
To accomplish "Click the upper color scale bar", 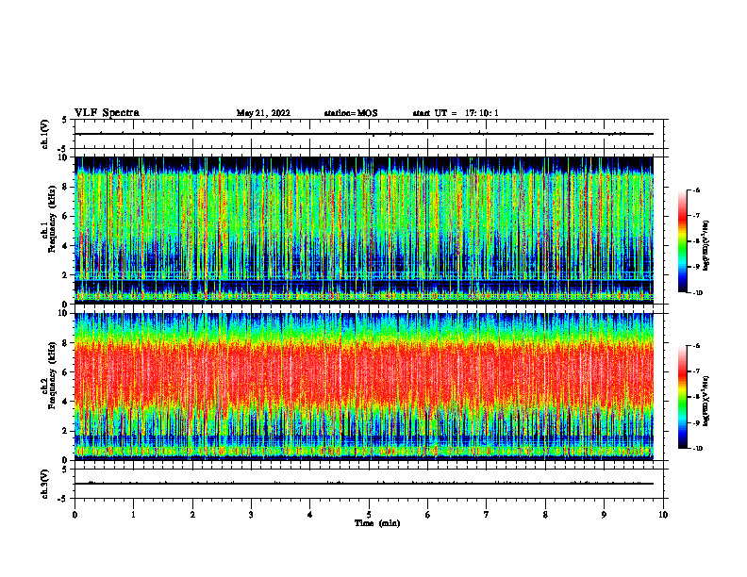I will pyautogui.click(x=682, y=241).
